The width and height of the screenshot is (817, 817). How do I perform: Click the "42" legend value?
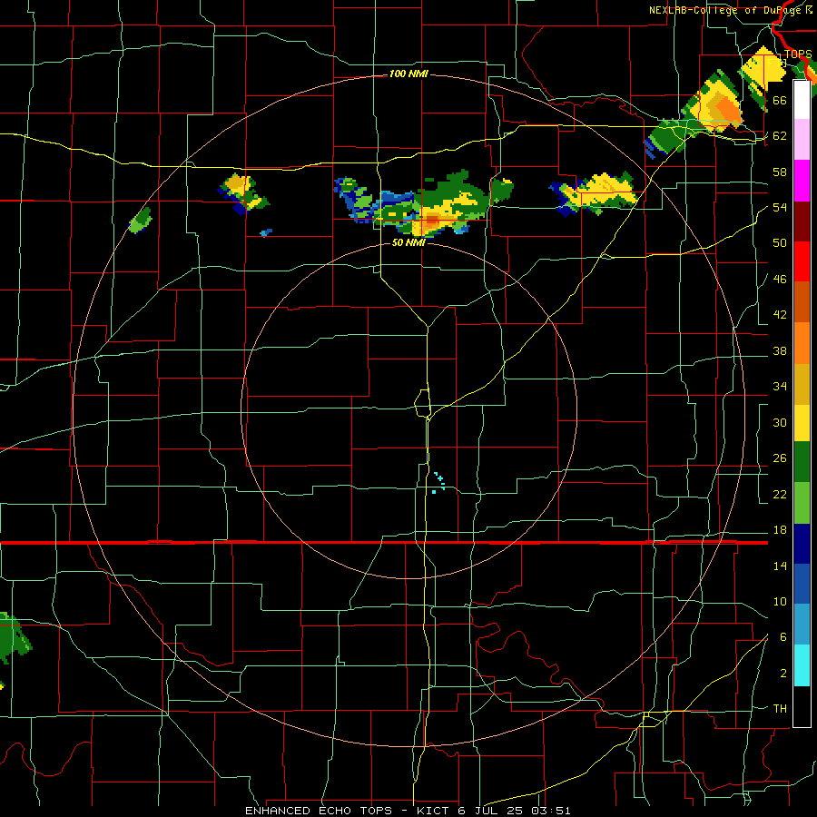[780, 315]
